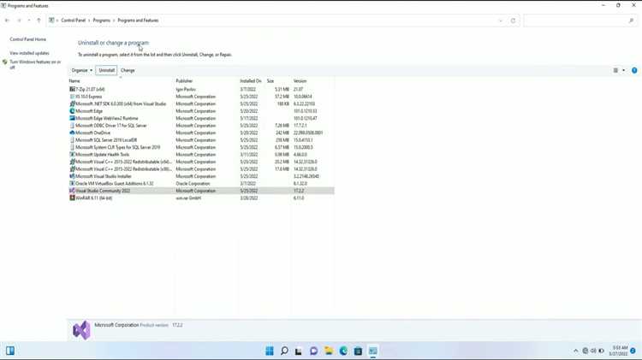
Task: Click the WinRAR 6.11 program icon
Action: [x=72, y=198]
